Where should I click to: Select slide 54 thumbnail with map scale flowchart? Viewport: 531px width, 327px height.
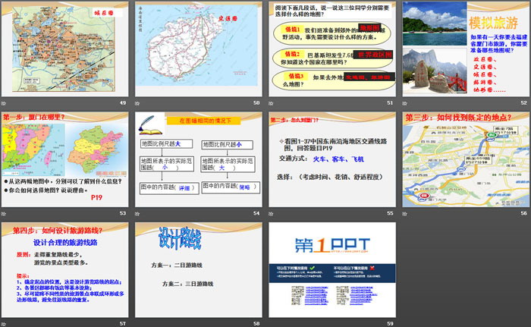(x=199, y=159)
